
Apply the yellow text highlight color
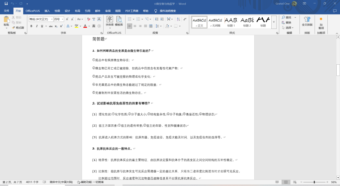[x=76, y=26]
